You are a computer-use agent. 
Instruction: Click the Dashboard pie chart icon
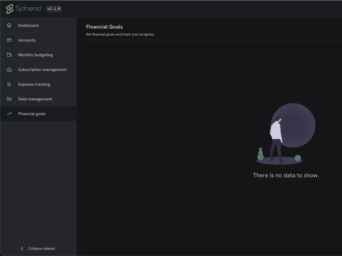pos(9,26)
